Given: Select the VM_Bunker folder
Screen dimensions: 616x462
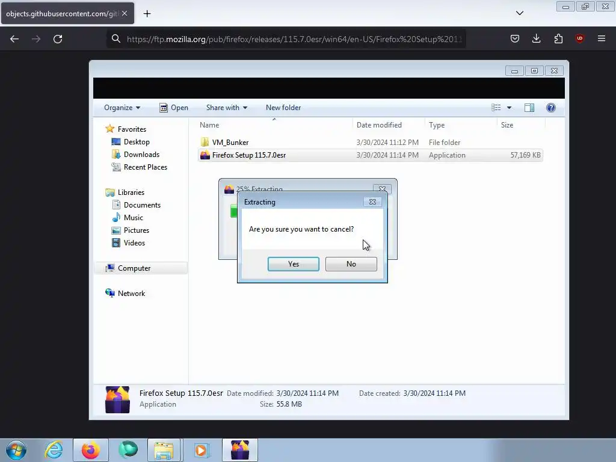Looking at the screenshot, I should click(x=230, y=142).
